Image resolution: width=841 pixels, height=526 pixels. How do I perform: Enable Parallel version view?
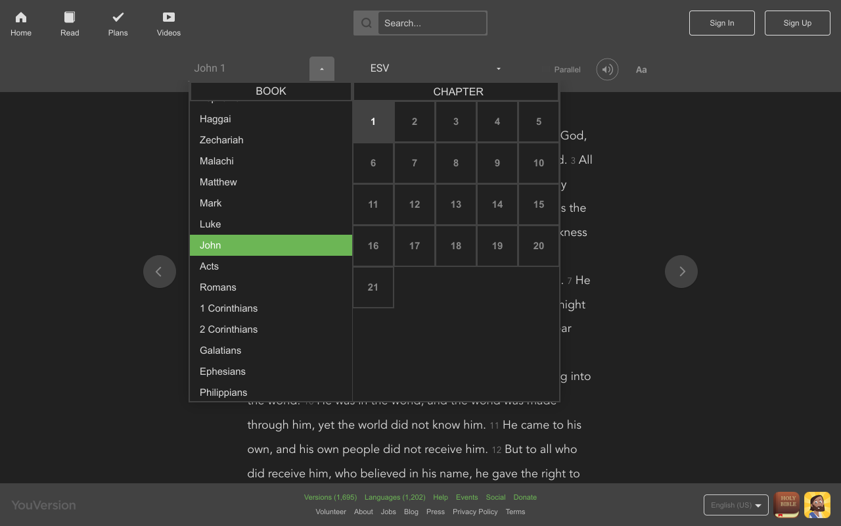pos(566,69)
